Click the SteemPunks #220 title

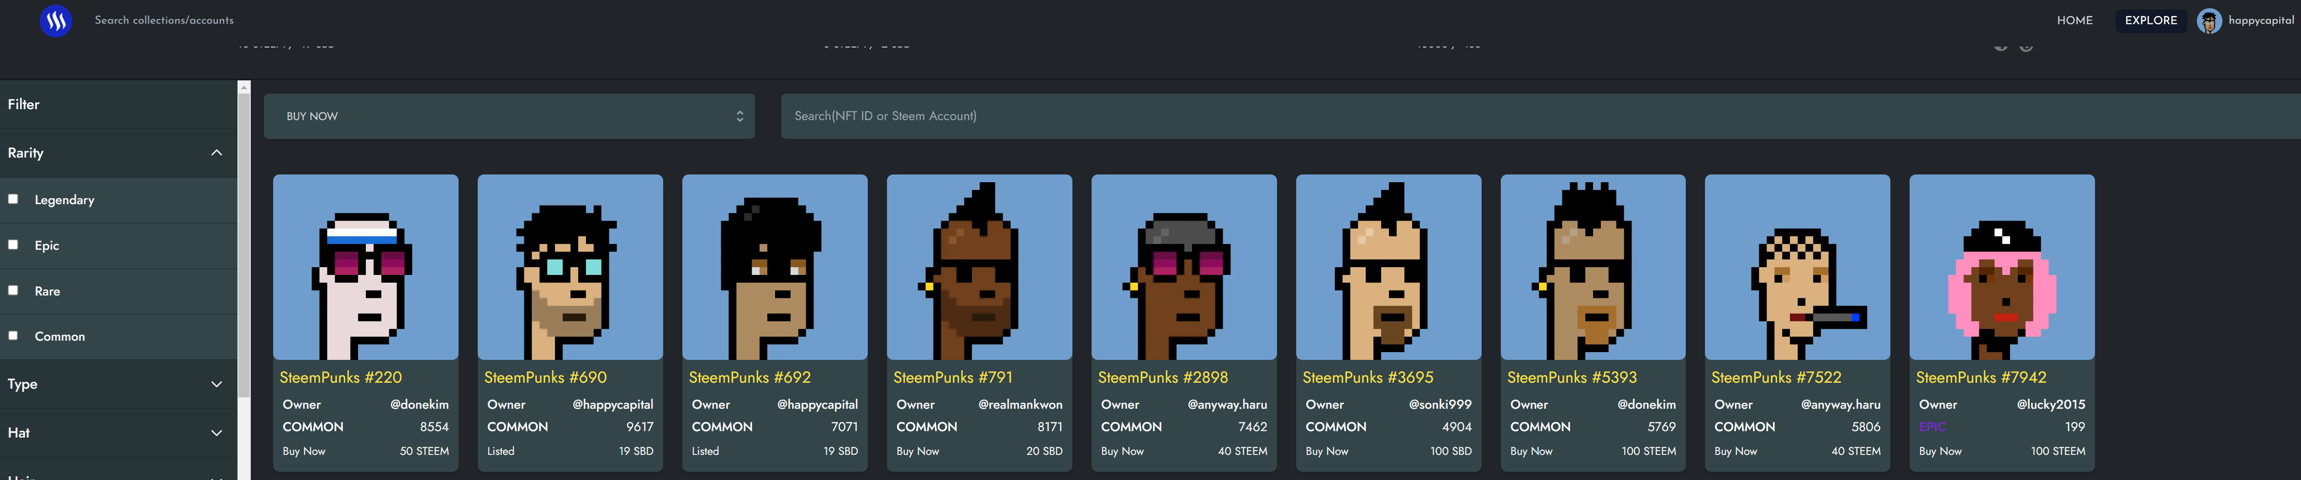pos(340,378)
